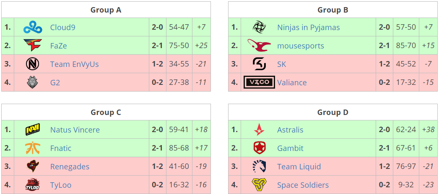
Task: Open the Astralis team name link
Action: (x=290, y=130)
